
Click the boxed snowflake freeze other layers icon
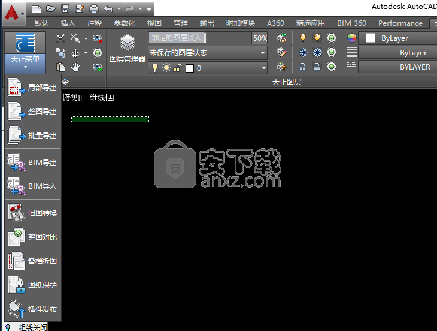(317, 52)
